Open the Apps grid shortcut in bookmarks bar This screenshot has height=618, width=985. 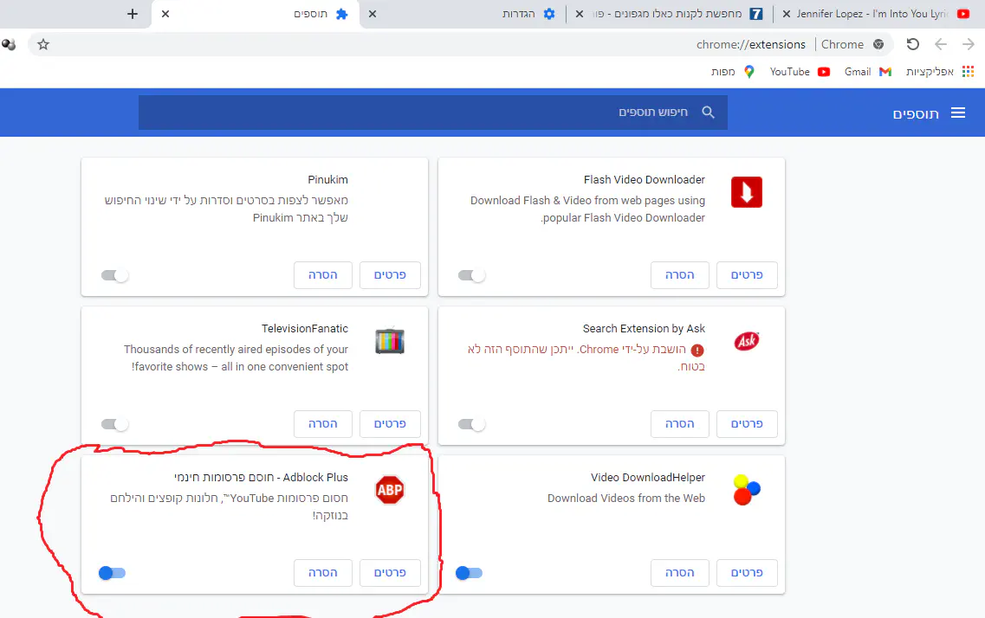point(969,72)
